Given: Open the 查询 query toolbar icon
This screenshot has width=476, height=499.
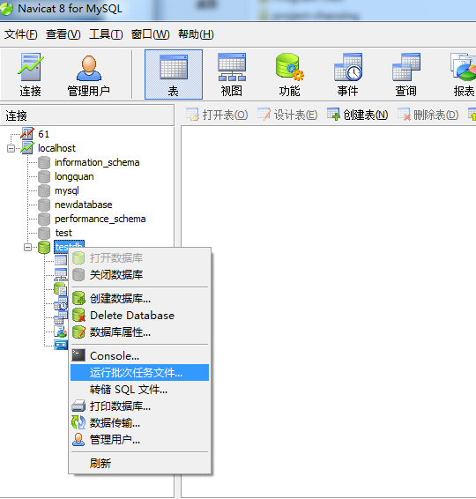Looking at the screenshot, I should click(406, 75).
